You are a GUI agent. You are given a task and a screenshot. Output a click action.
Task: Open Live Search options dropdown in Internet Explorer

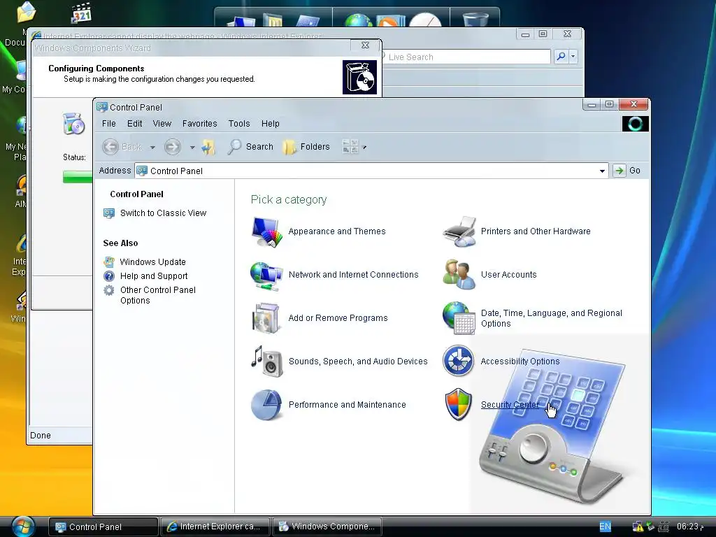pyautogui.click(x=573, y=57)
